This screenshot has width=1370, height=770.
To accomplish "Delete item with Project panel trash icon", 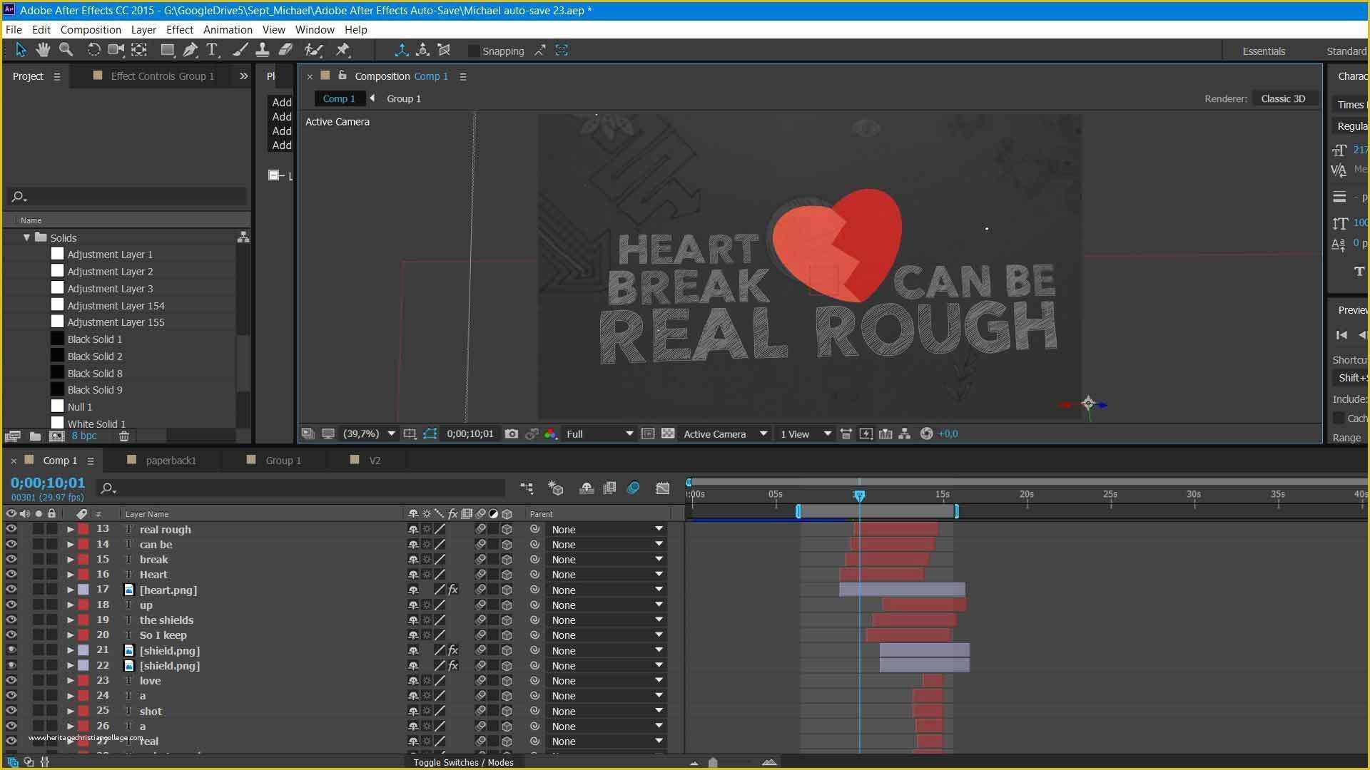I will coord(124,436).
